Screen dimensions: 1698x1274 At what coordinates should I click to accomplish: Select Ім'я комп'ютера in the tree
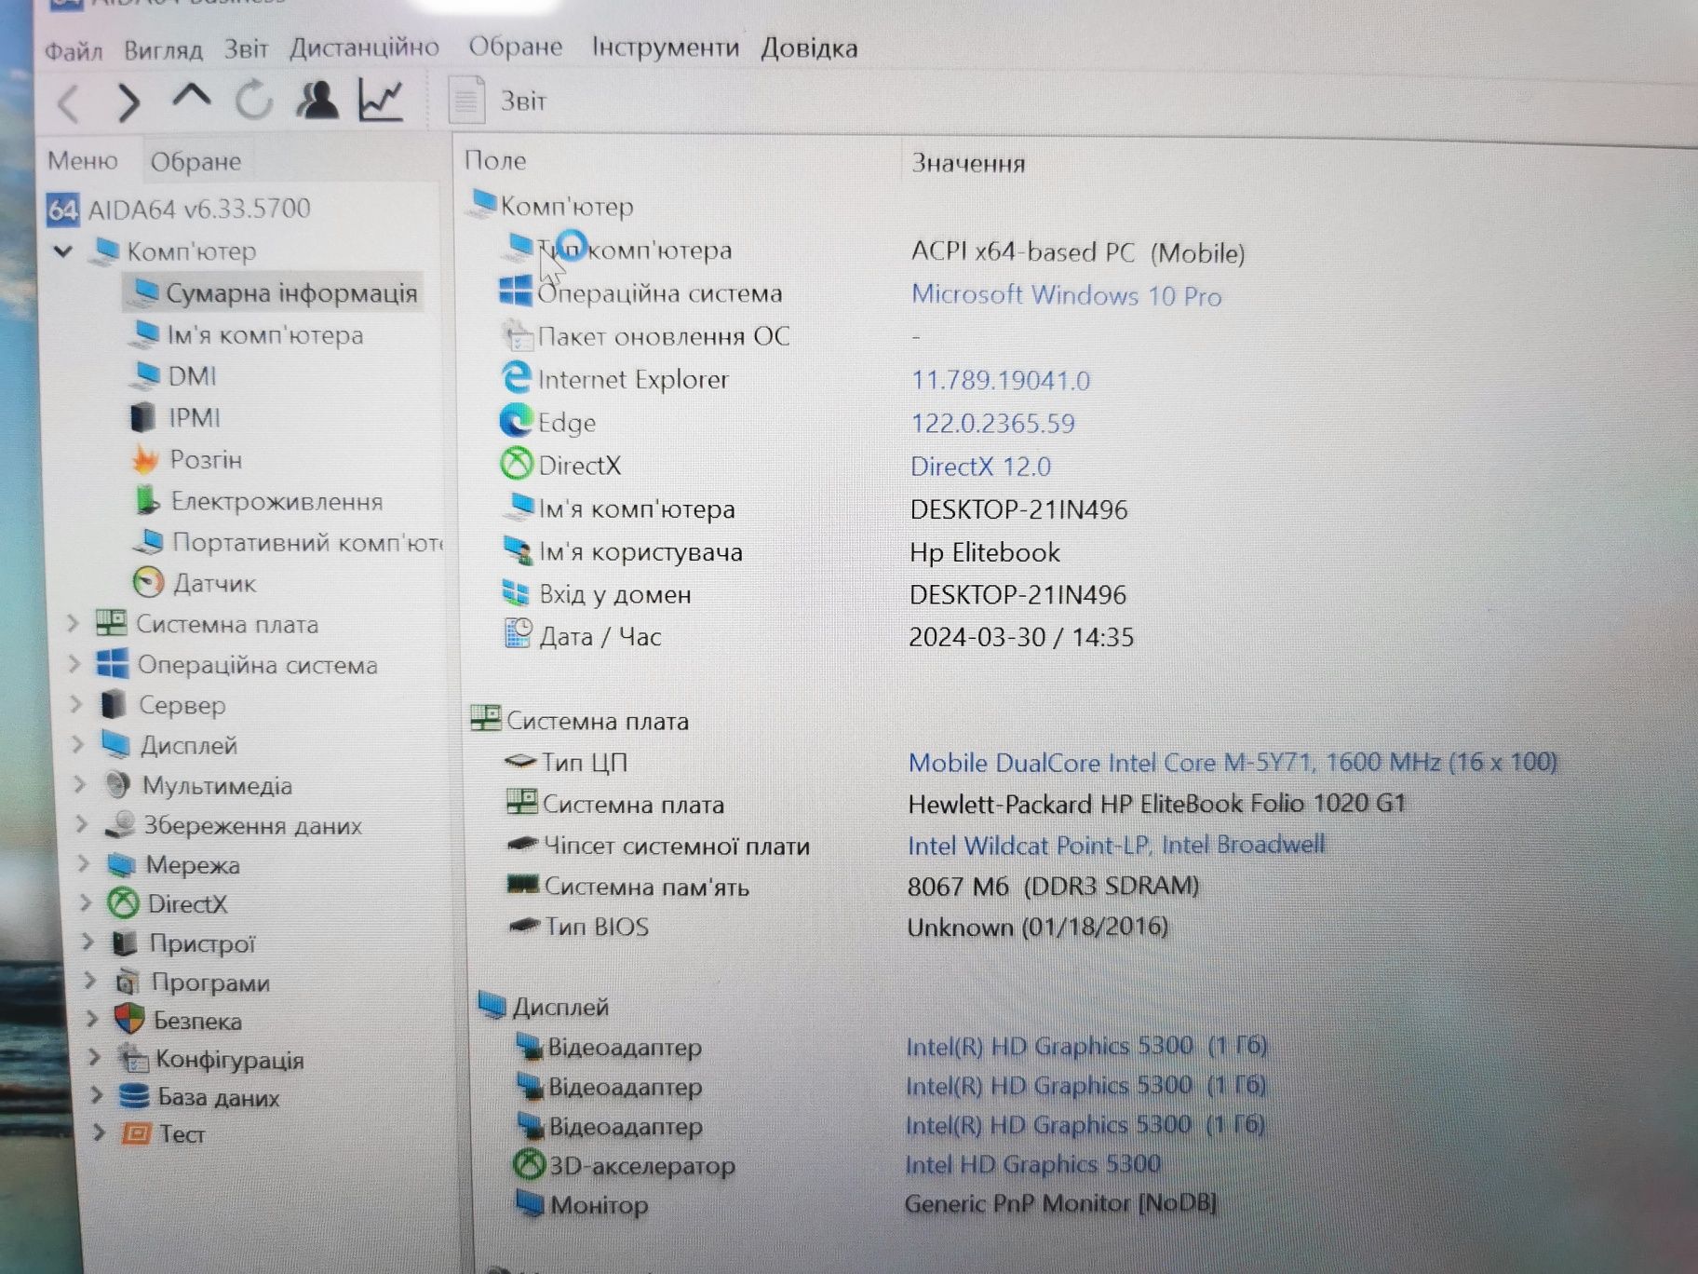(x=247, y=335)
